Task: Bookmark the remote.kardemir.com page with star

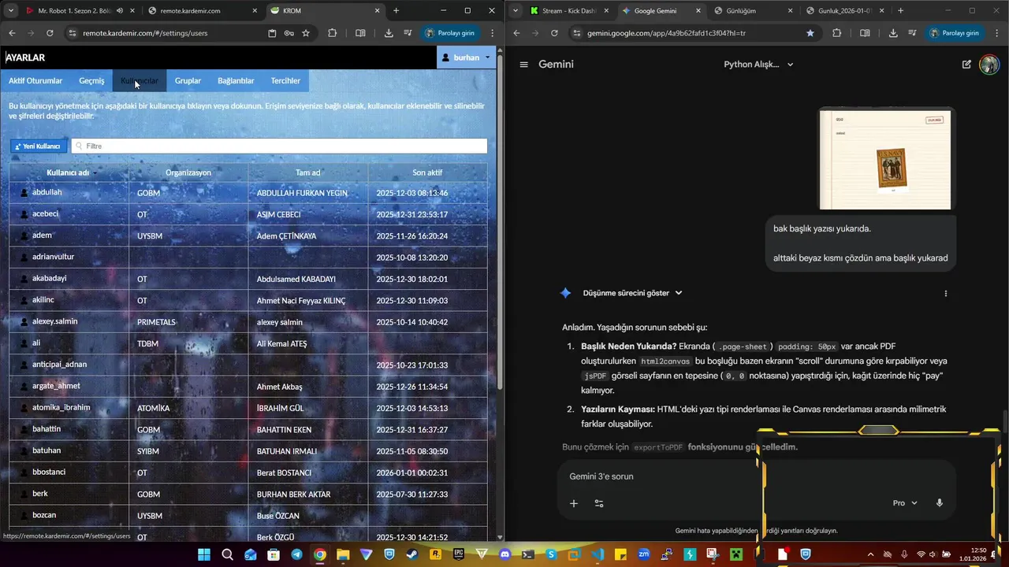Action: click(306, 33)
